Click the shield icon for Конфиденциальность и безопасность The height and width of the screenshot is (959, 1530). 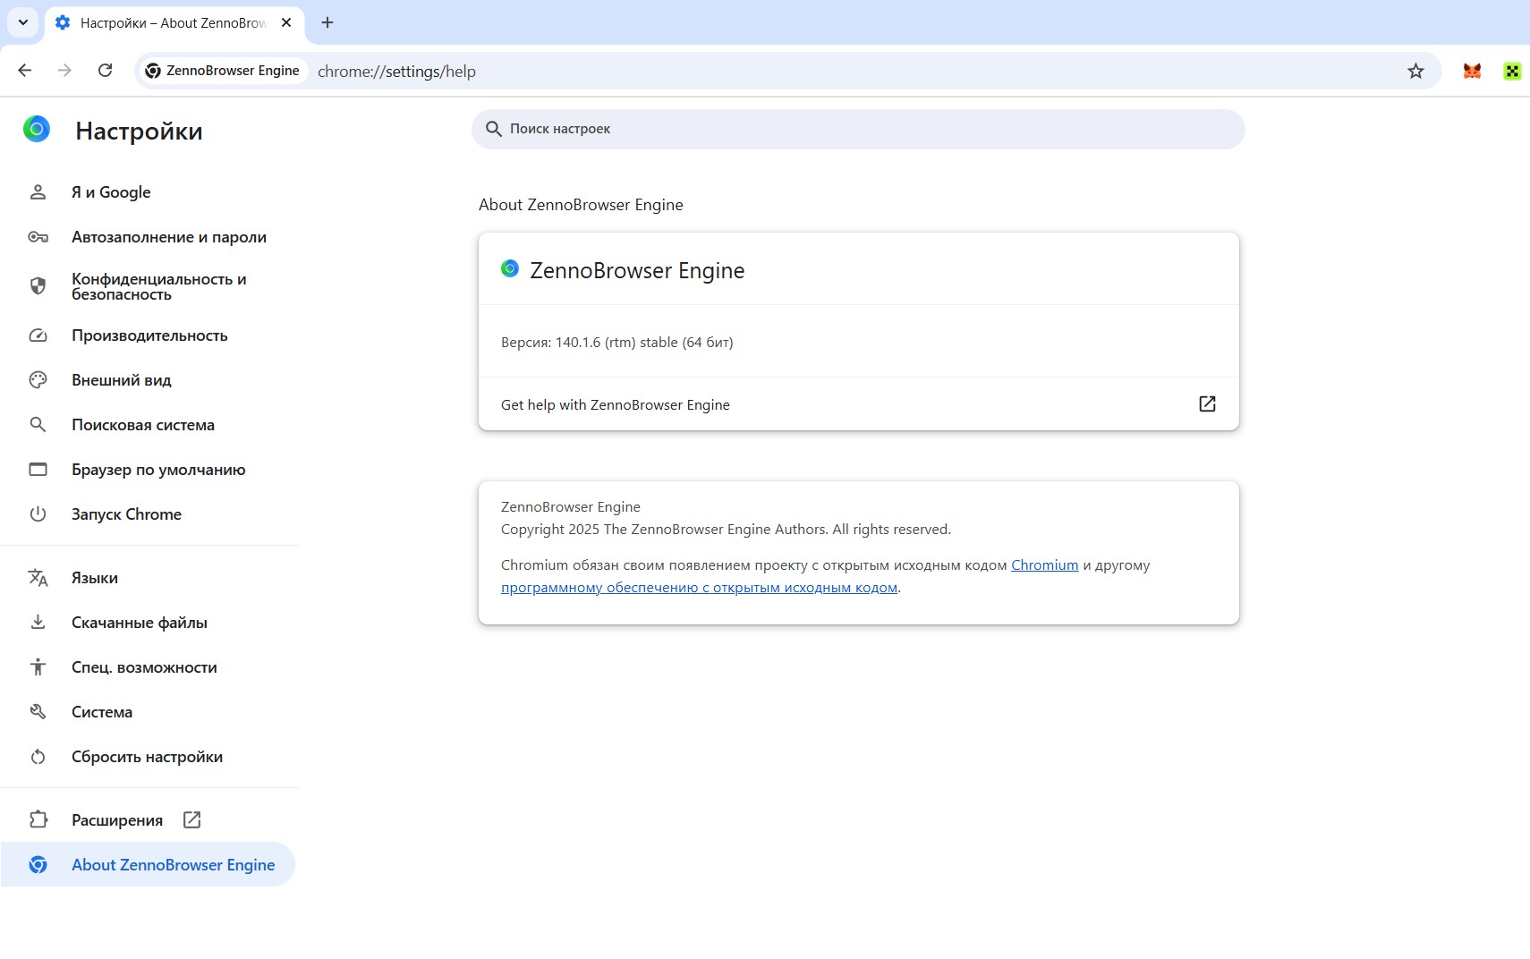click(38, 286)
